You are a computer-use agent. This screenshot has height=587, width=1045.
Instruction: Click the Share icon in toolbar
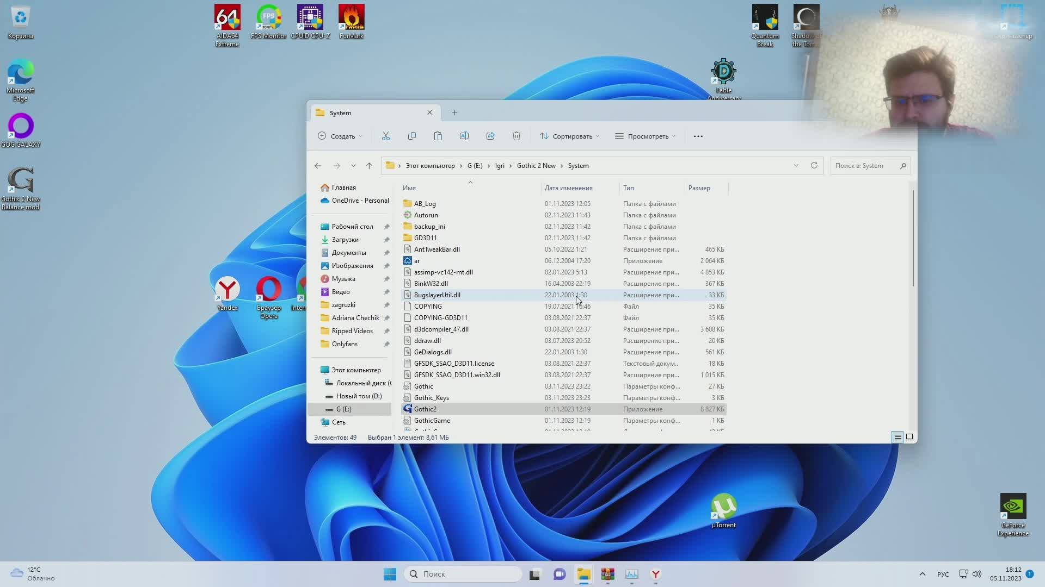(x=490, y=136)
